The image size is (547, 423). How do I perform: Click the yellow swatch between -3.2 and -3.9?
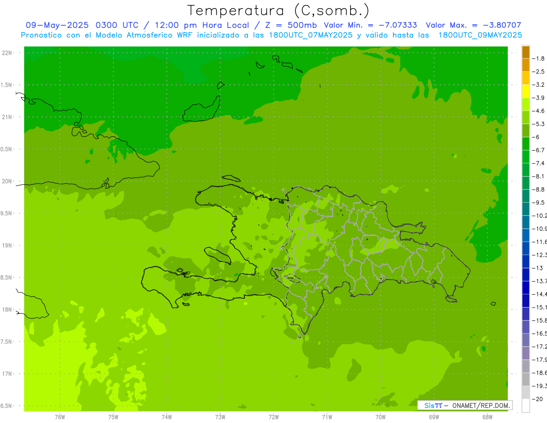(x=526, y=91)
